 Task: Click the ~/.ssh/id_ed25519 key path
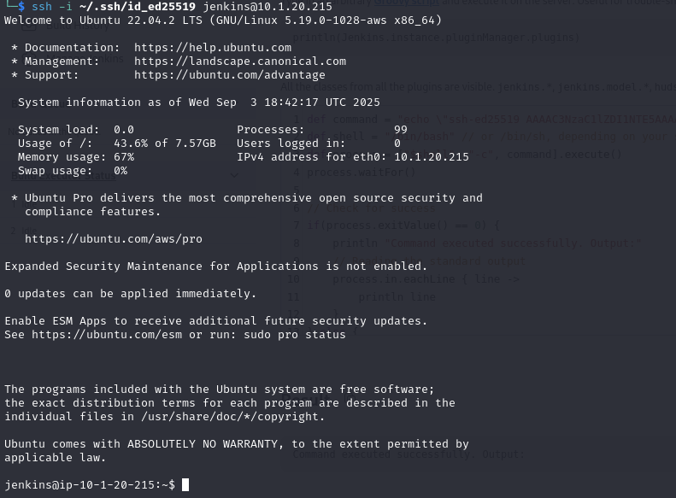click(138, 7)
